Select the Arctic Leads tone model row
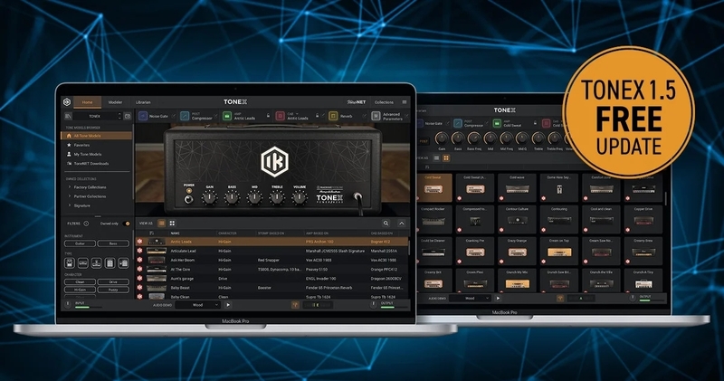 point(272,242)
